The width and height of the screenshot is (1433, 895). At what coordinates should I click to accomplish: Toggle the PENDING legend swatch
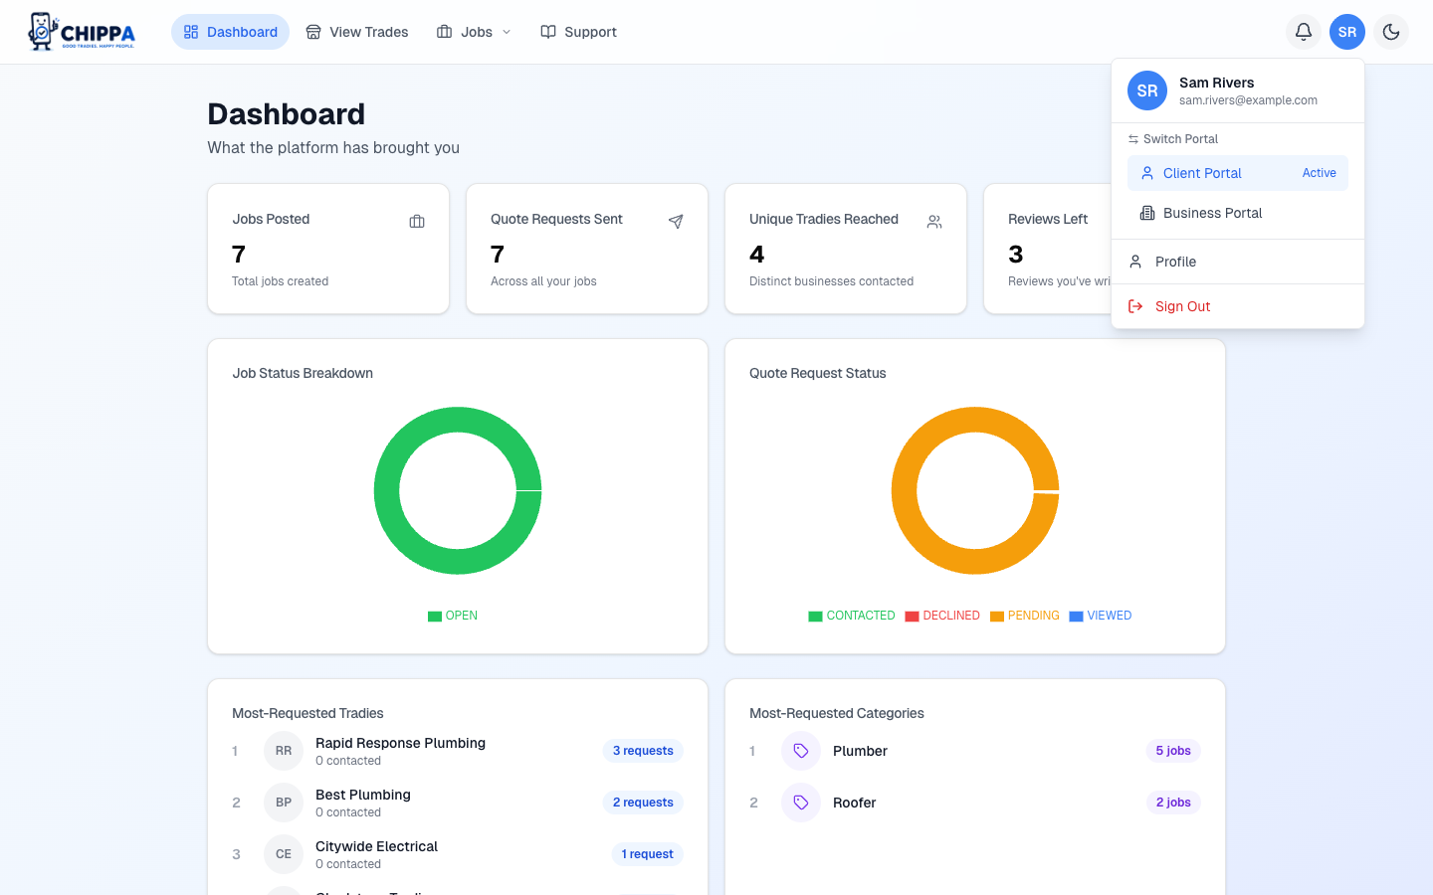click(x=997, y=617)
